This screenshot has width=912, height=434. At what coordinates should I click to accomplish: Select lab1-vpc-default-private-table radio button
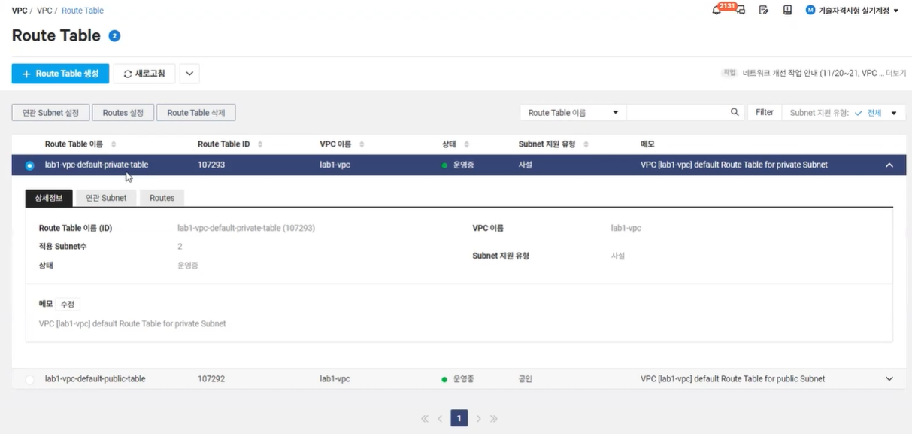(30, 165)
